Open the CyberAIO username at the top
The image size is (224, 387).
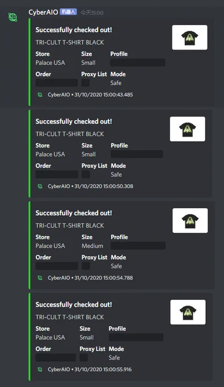click(43, 12)
